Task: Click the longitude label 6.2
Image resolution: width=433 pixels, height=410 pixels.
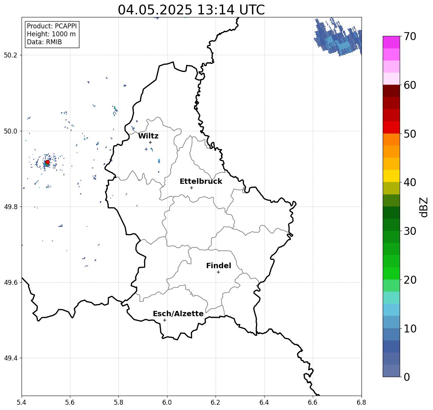Action: (x=216, y=402)
